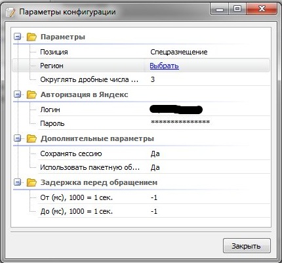This screenshot has height=263, width=282.
Task: Collapse the Параметры group
Action: 18,37
